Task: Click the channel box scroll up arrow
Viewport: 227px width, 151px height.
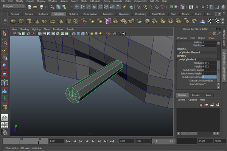Action: click(x=218, y=43)
